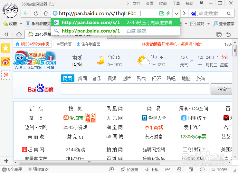
Task: Expand the 工商银行 dropdown arrow
Action: click(204, 149)
